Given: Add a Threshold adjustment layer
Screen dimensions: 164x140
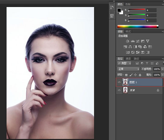Looking at the screenshot, I should click(138, 52).
